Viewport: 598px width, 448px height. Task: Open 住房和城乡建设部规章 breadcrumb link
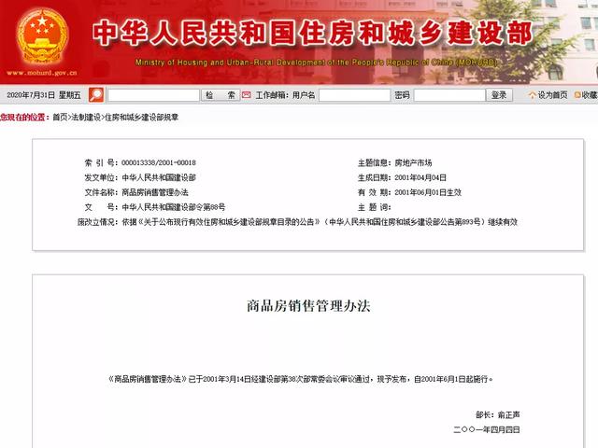[141, 117]
